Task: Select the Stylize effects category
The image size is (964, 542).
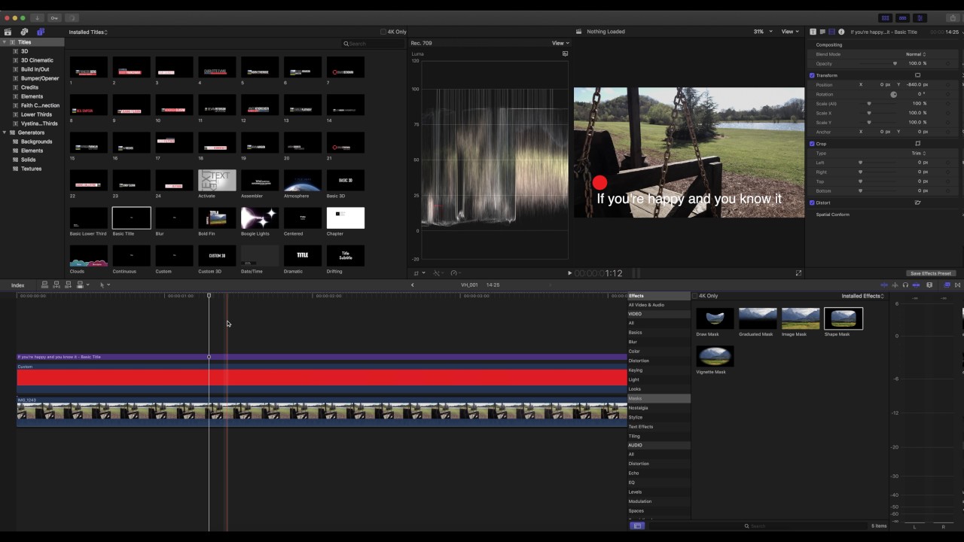Action: [x=636, y=417]
